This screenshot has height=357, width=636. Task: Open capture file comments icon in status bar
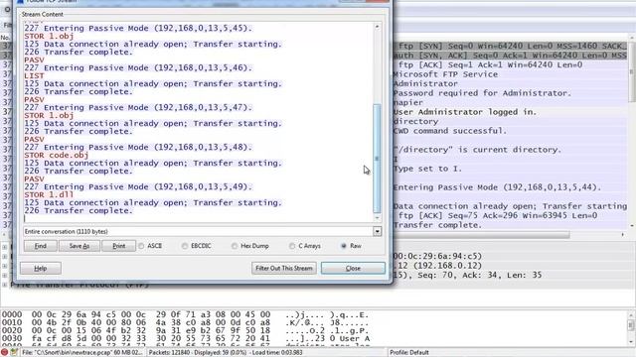(14, 352)
